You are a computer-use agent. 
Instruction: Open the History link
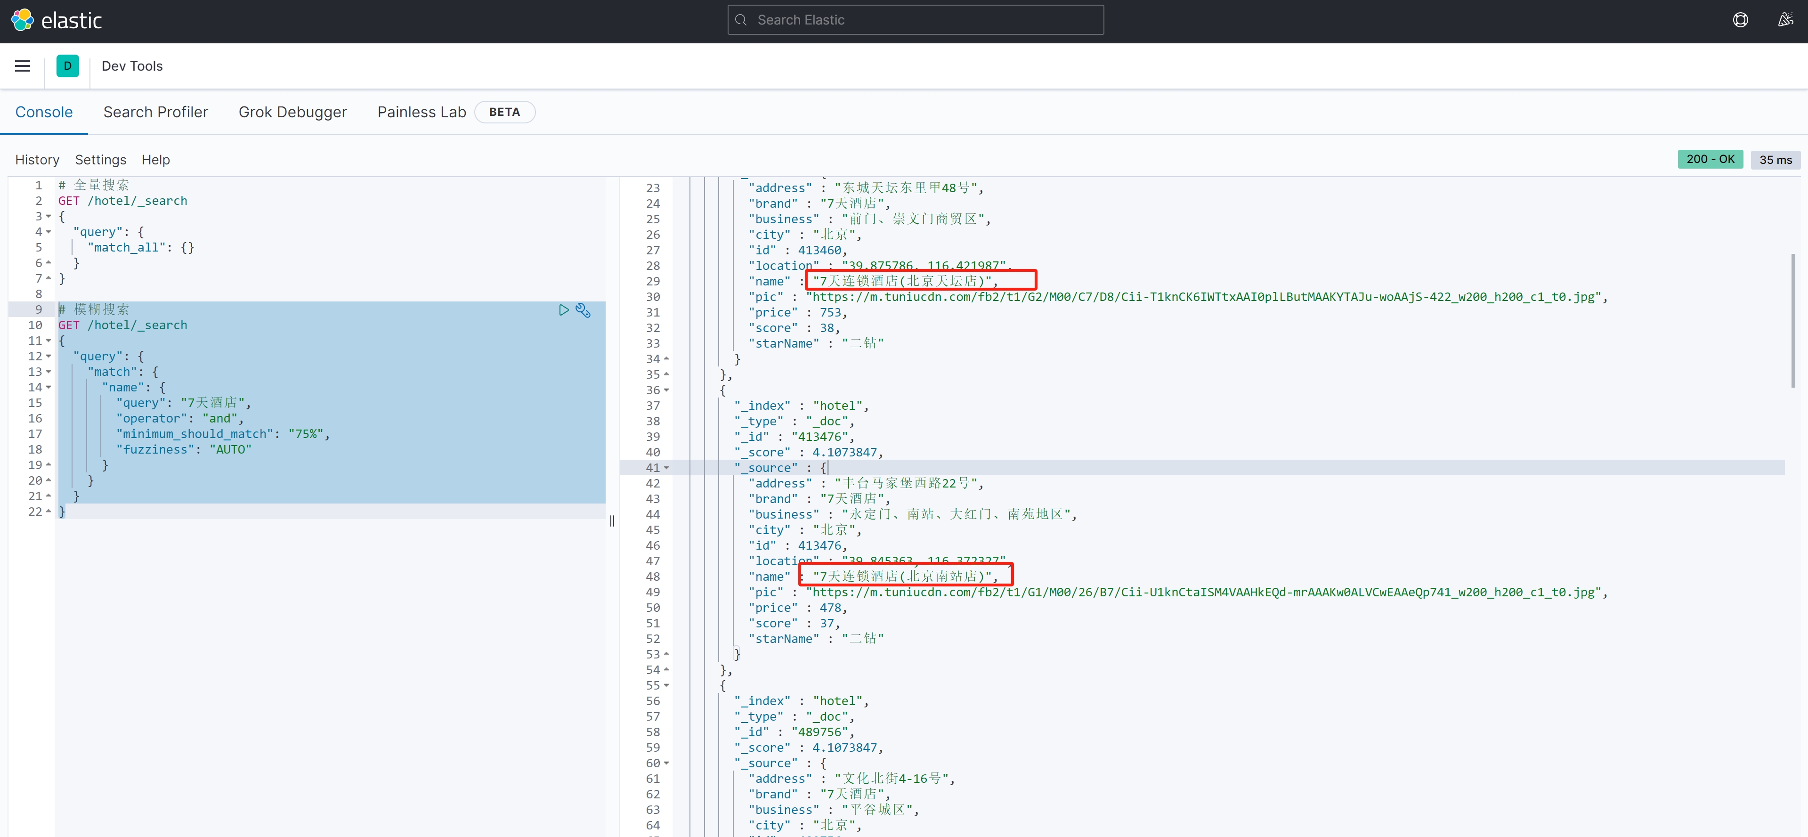click(37, 160)
